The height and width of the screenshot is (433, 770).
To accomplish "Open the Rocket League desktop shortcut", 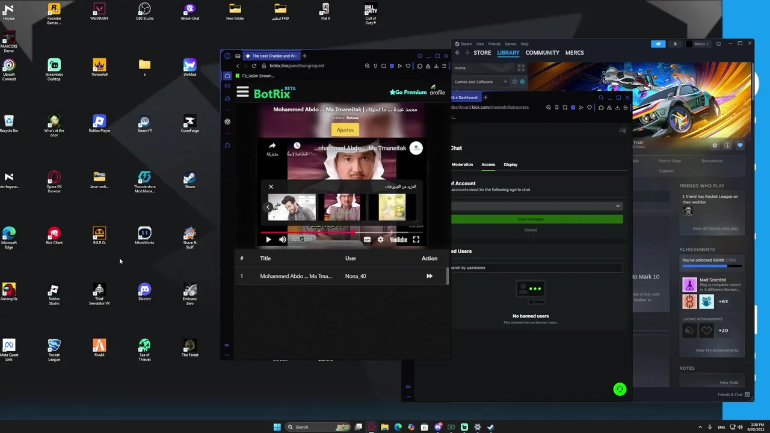I will pos(54,350).
